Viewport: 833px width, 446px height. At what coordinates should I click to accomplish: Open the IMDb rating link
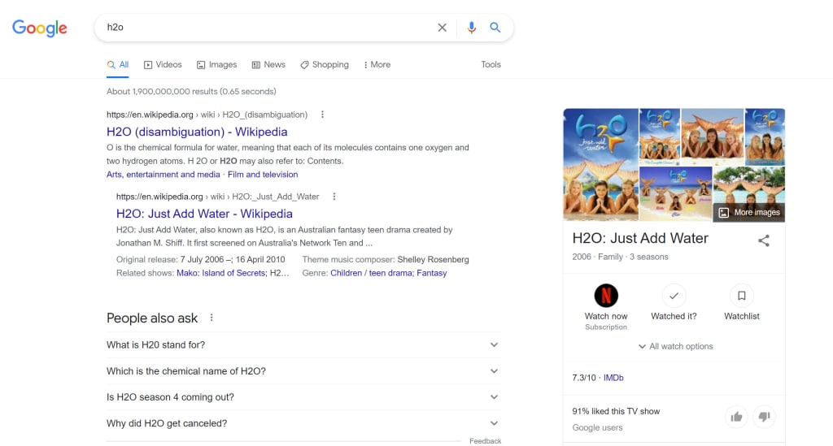[613, 378]
